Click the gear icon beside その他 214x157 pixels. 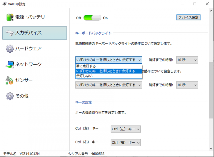click(9, 96)
